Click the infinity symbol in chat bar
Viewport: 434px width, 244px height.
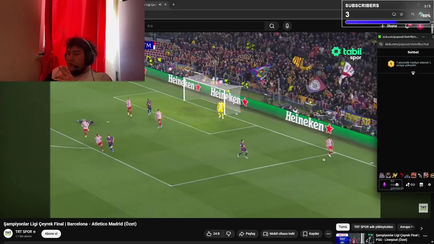click(413, 185)
